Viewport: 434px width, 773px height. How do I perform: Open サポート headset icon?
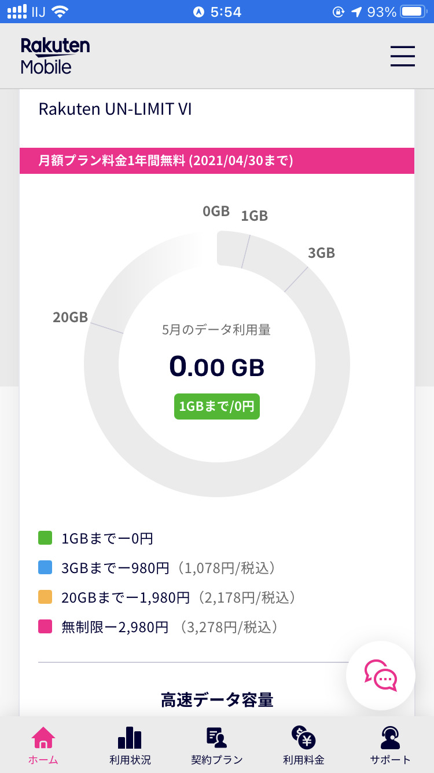tap(390, 737)
